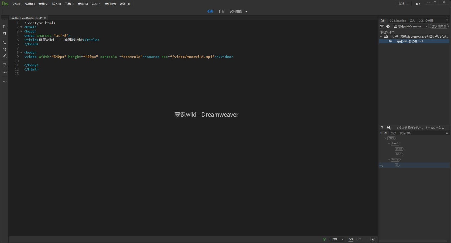Open the 站点(S) menu
This screenshot has width=451, height=243.
pos(96,4)
